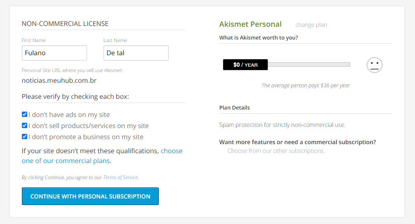Uncheck "I don't have ads on my site"
The width and height of the screenshot is (415, 224).
[x=25, y=114]
